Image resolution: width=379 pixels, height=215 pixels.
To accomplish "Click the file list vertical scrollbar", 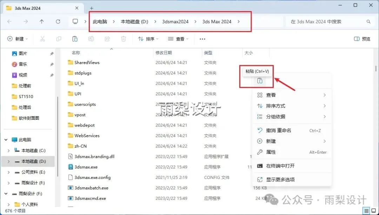I will pos(375,69).
